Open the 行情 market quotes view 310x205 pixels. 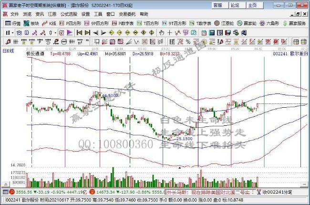click(x=13, y=23)
